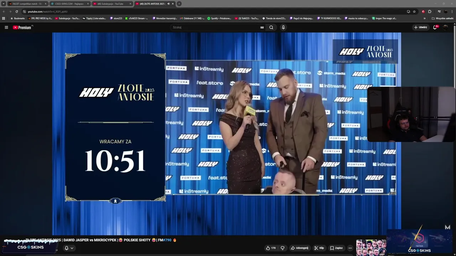Open xtom223 Twitch bookmark
The width and height of the screenshot is (456, 256).
116,18
